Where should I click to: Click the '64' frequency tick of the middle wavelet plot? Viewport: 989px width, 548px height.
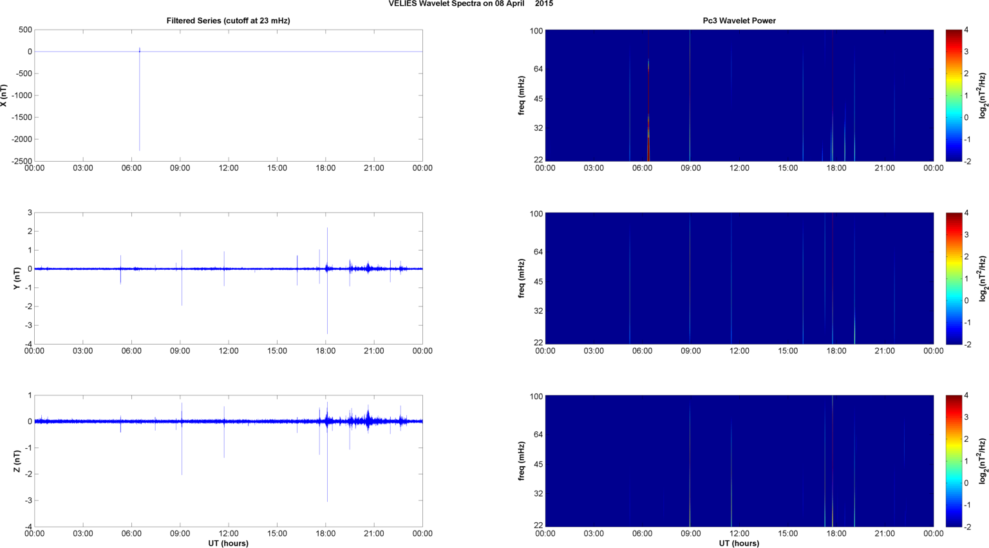[x=539, y=252]
